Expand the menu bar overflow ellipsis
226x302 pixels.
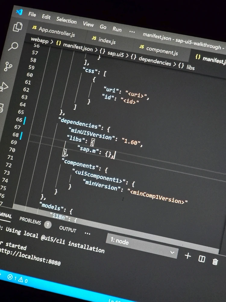pos(132,31)
